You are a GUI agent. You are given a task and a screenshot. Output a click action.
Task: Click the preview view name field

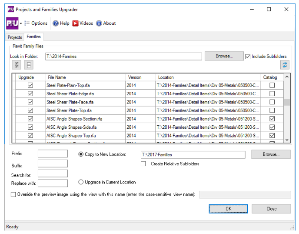[245, 195]
